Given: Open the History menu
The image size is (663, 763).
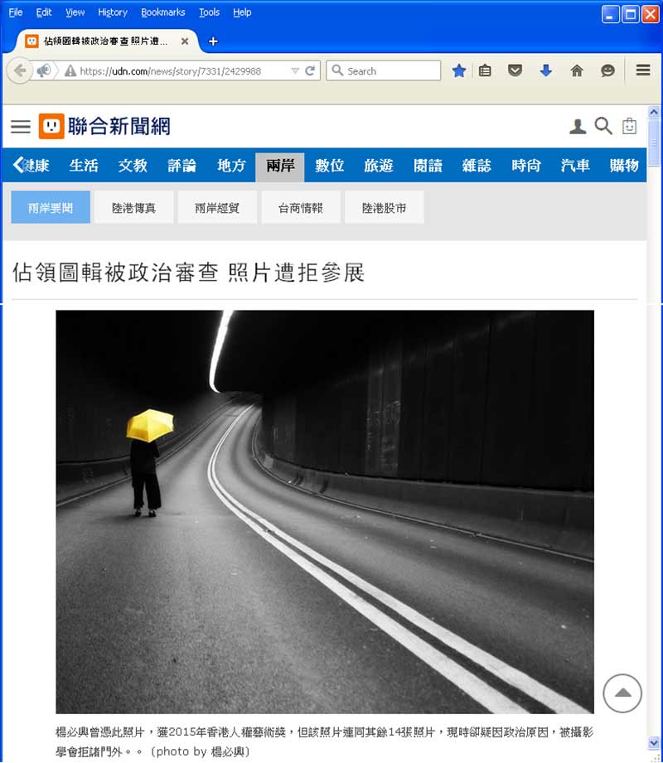Looking at the screenshot, I should click(x=113, y=12).
